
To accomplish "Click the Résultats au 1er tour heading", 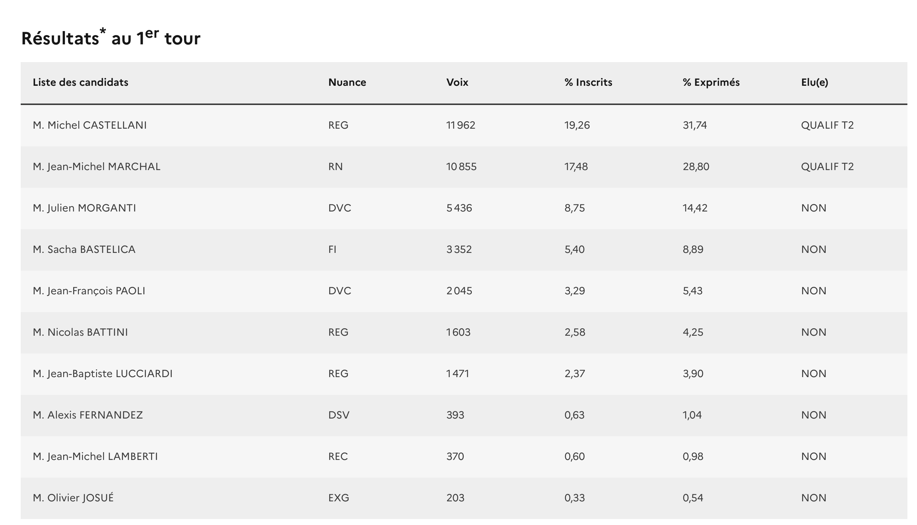I will click(x=111, y=38).
